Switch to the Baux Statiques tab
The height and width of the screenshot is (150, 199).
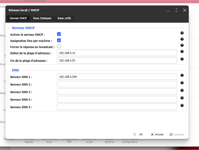(42, 18)
